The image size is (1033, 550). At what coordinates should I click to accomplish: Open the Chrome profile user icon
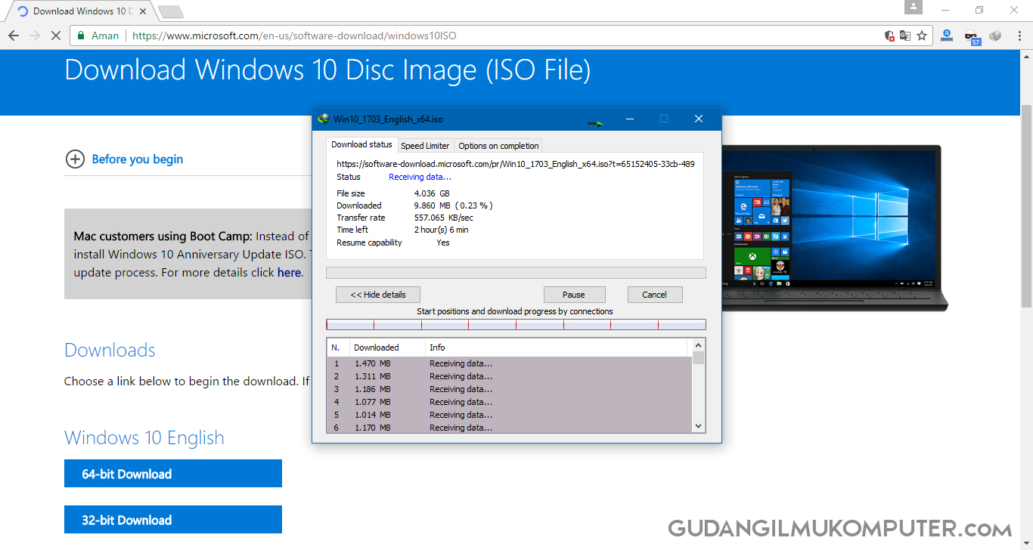[914, 8]
